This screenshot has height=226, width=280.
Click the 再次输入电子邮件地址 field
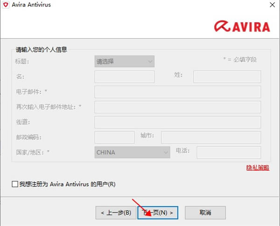pos(178,107)
